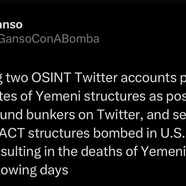
Task: Click 'Yemeni' in the 'Yemeni structures' line
Action: 58,96
